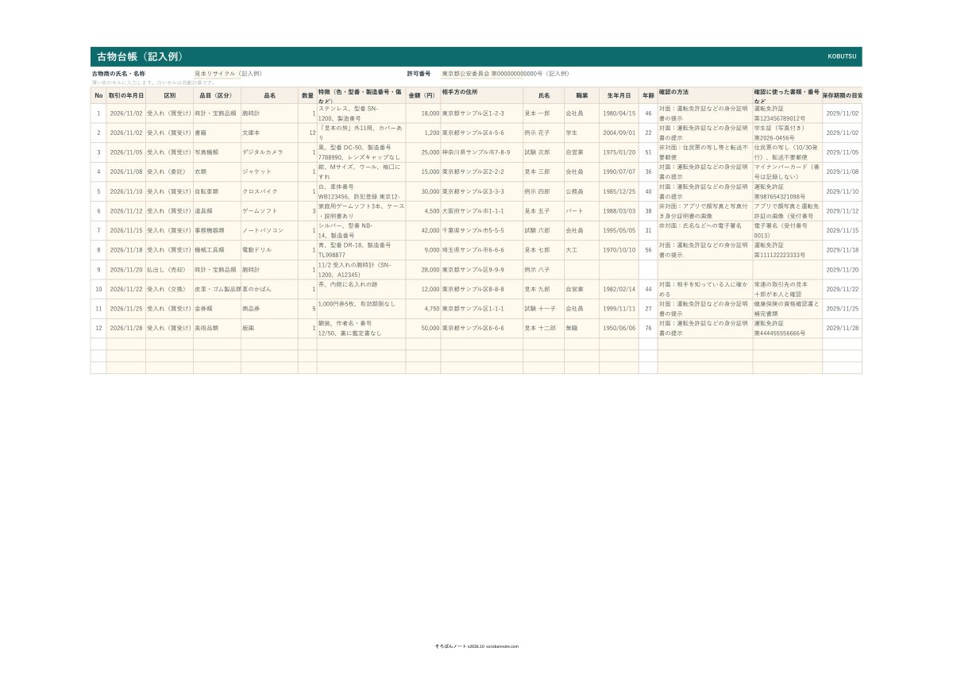Select the address "千葉県サンプル市5-5-5"
953x674 pixels.
482,230
